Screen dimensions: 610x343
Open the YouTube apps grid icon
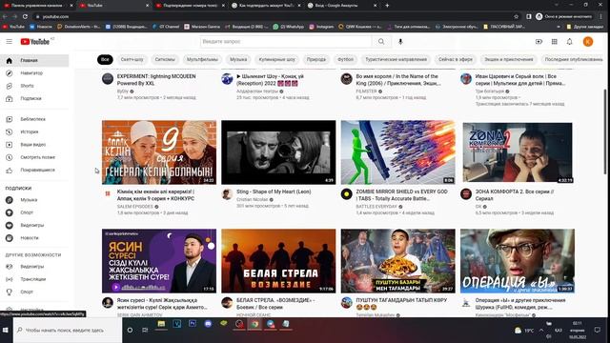point(555,42)
